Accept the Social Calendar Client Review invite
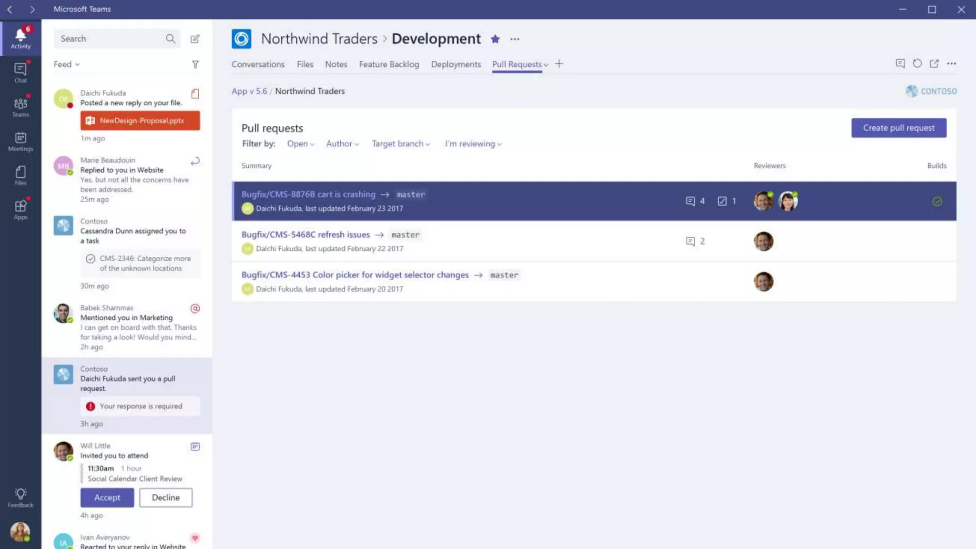Image resolution: width=976 pixels, height=549 pixels. [107, 498]
